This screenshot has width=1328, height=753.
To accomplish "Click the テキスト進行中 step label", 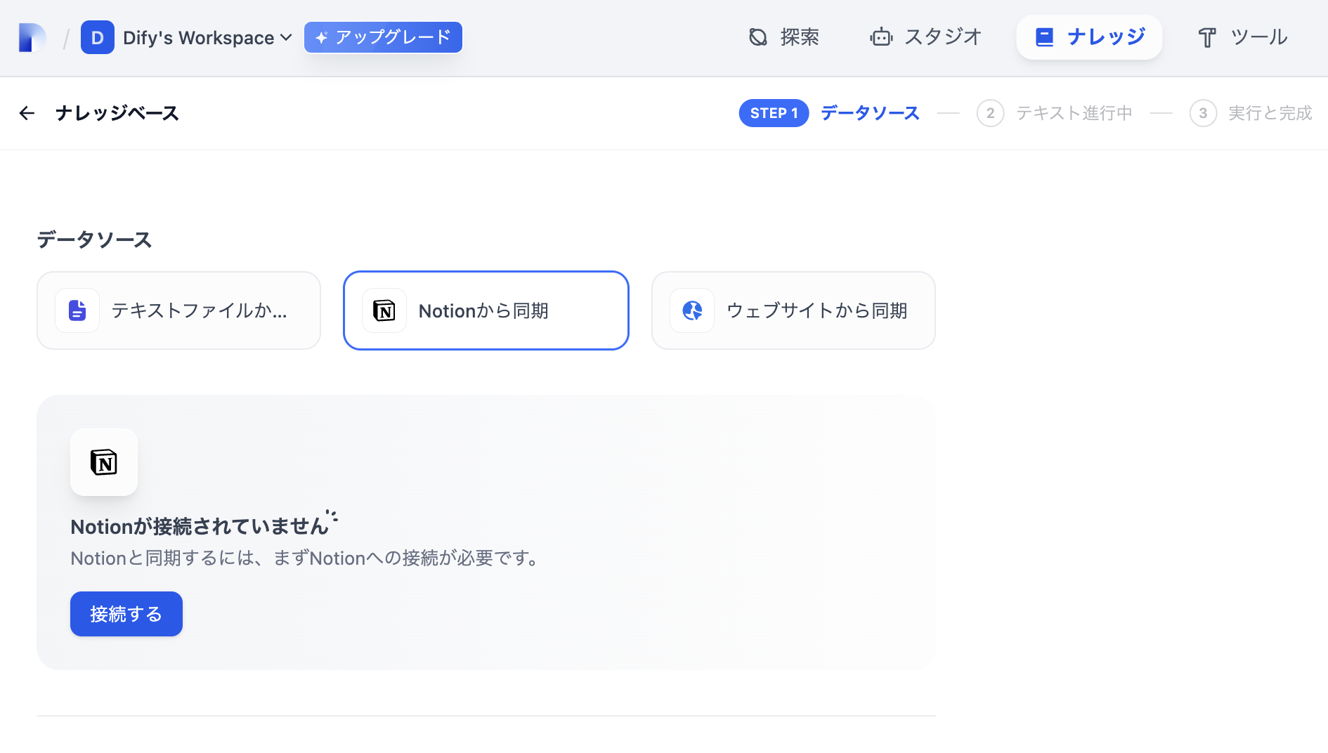I will click(1074, 113).
